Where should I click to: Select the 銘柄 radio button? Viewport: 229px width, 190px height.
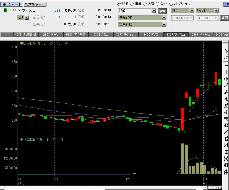119,4
